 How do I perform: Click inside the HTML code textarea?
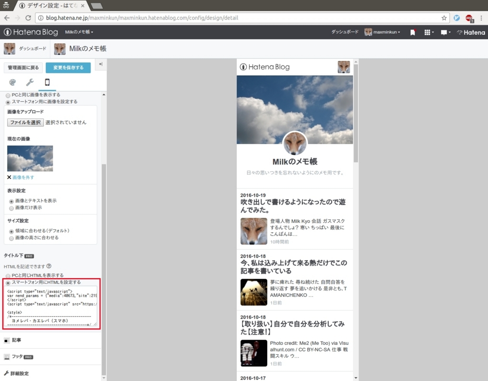point(51,306)
